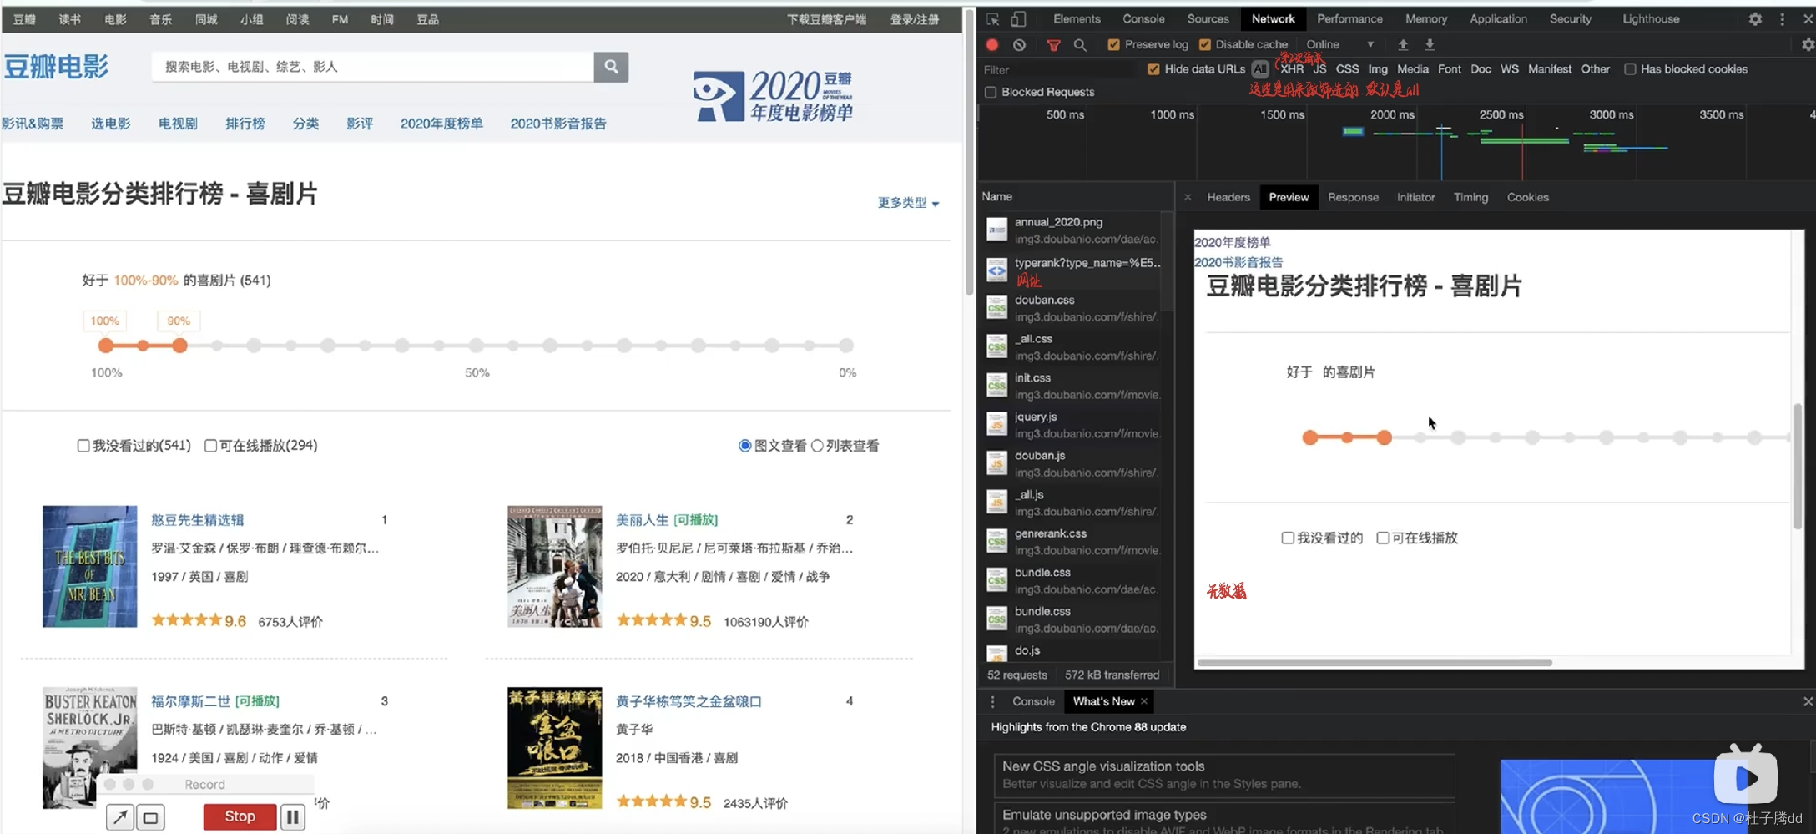Image resolution: width=1816 pixels, height=834 pixels.
Task: Enable Has blocked cookies checkbox
Action: tap(1630, 69)
